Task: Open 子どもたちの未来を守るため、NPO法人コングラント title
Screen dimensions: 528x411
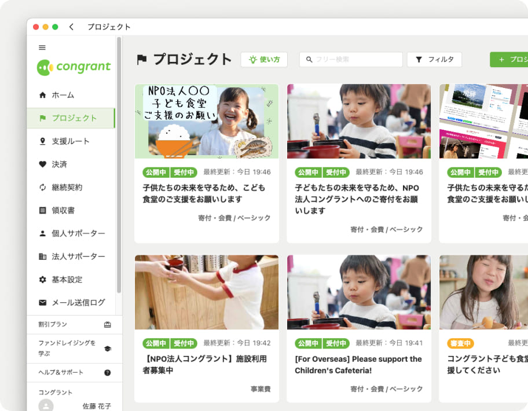Action: coord(357,199)
